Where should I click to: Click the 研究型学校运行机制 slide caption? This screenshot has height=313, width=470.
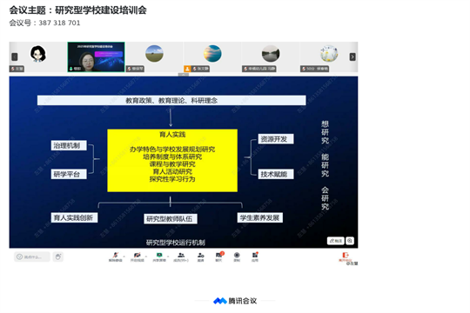tap(176, 243)
